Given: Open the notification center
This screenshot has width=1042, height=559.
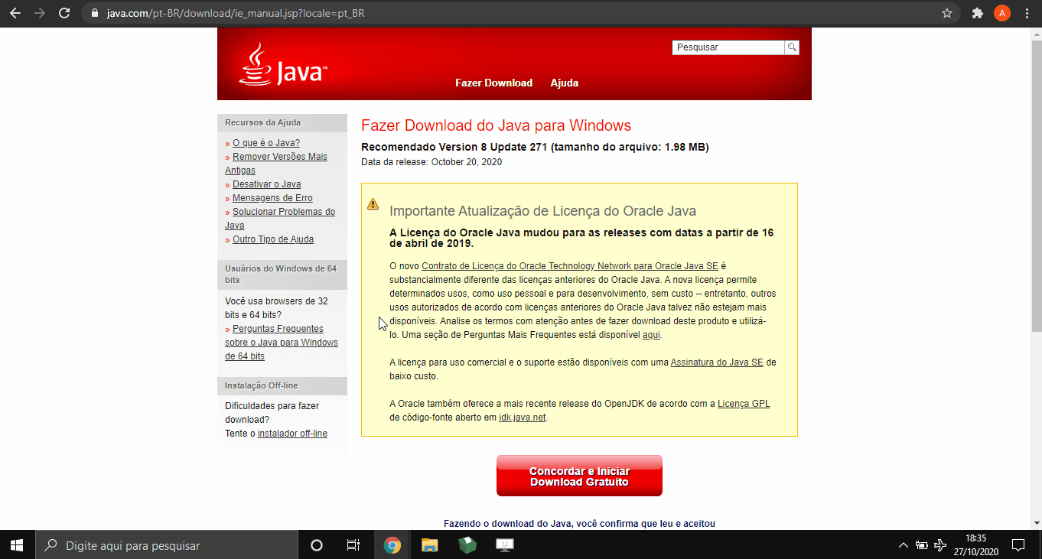Looking at the screenshot, I should [1018, 544].
